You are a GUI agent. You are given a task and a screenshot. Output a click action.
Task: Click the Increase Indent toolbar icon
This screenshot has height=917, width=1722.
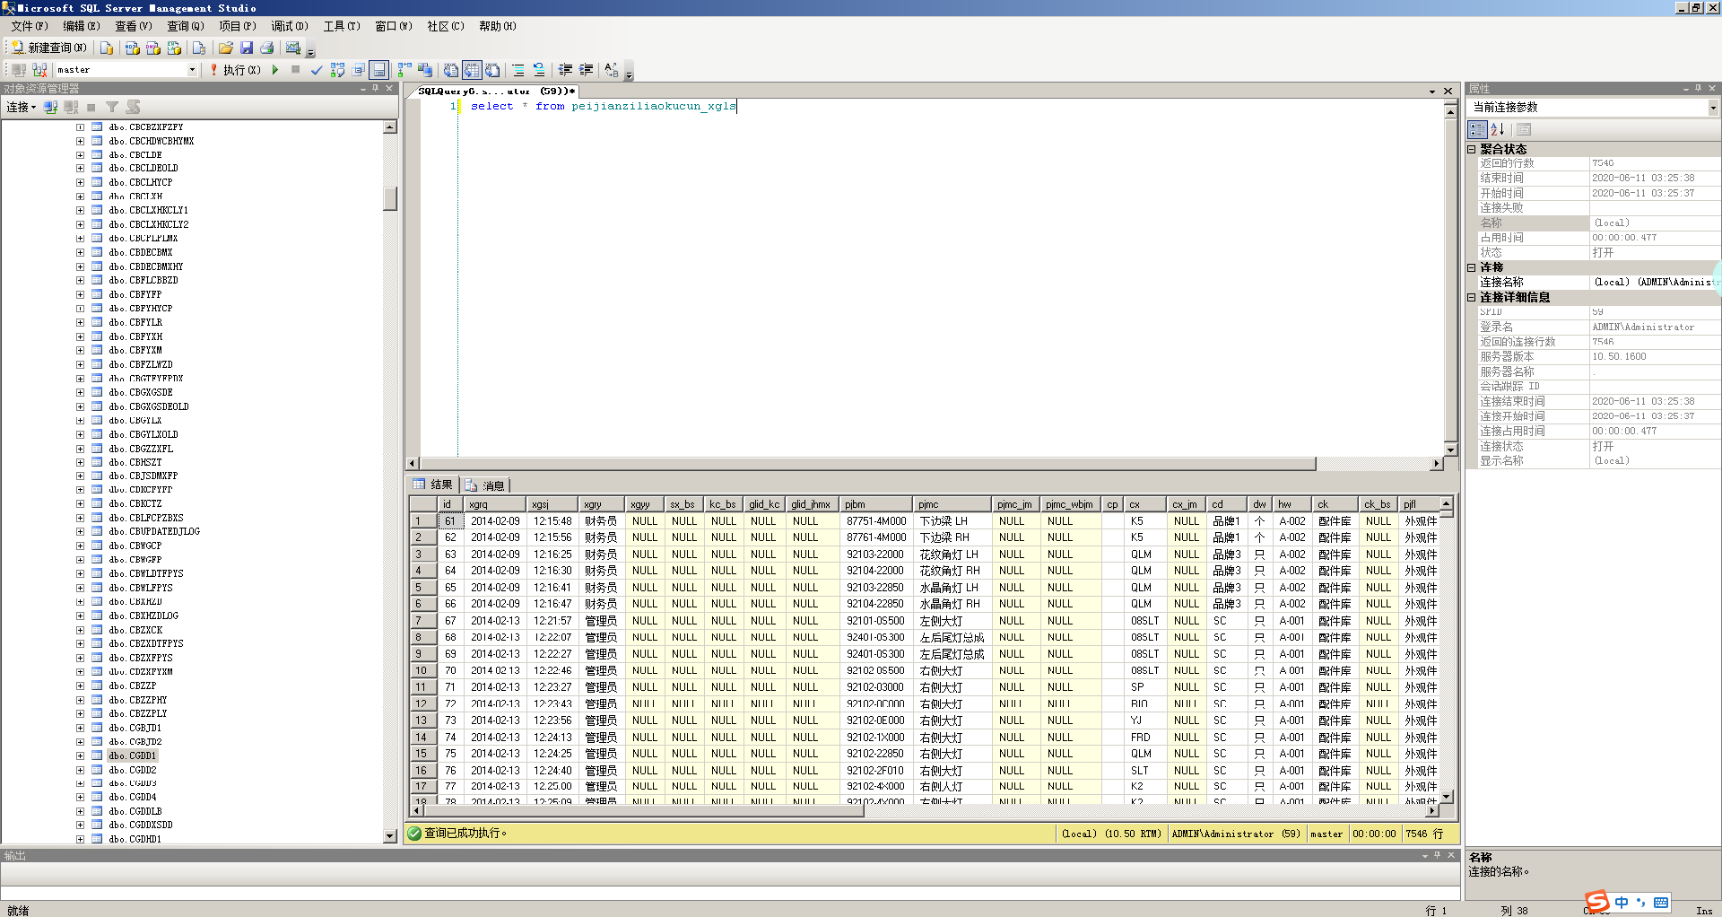pyautogui.click(x=587, y=70)
